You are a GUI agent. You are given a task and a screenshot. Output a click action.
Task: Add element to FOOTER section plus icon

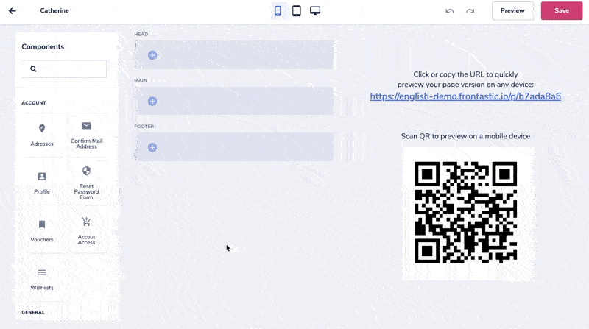coord(152,147)
